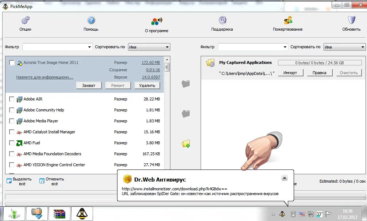
Task: Click Adobe AIR installer icon
Action: (x=19, y=99)
